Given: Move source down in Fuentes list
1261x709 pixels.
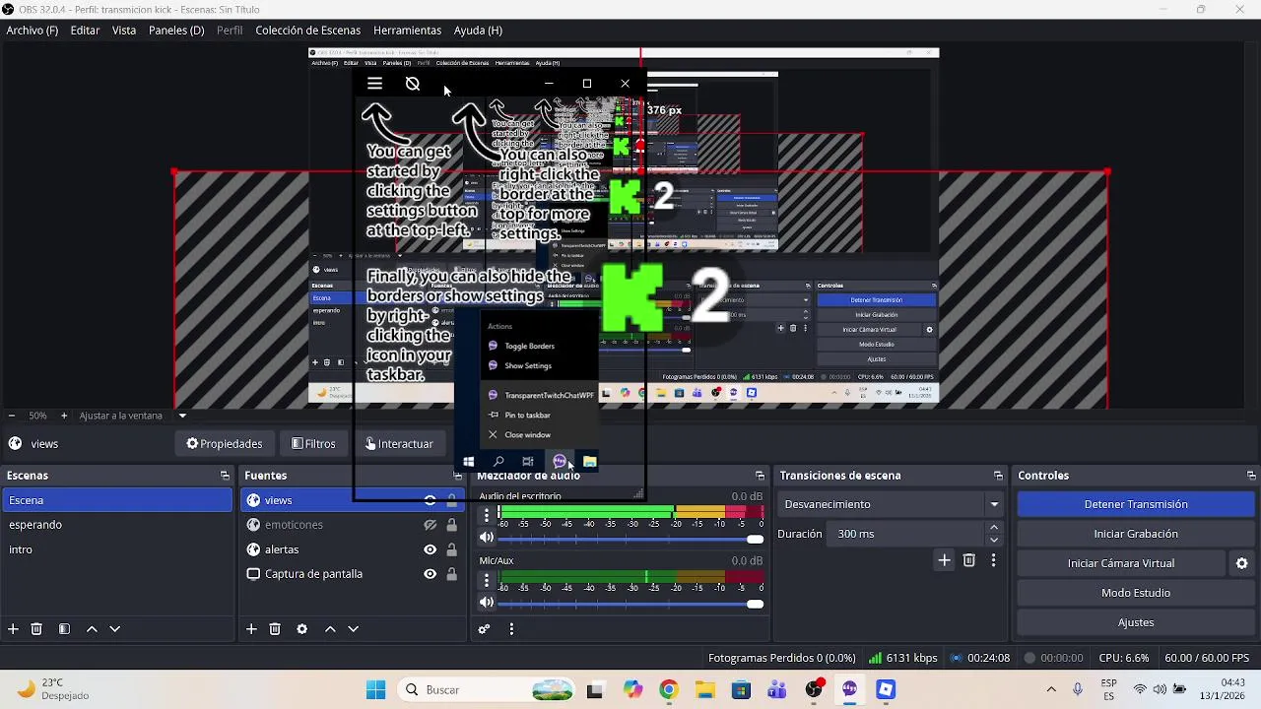Looking at the screenshot, I should pos(353,629).
